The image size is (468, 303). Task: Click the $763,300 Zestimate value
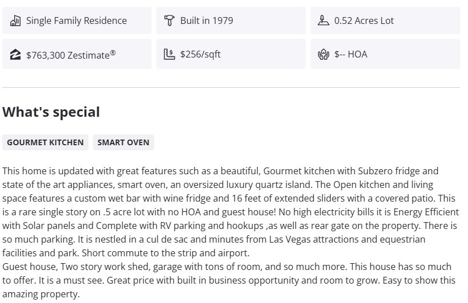67,55
